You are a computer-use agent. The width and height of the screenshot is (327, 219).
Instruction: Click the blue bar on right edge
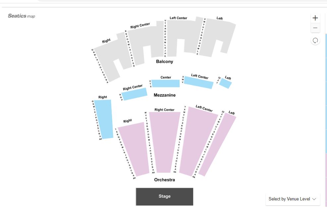point(326,94)
